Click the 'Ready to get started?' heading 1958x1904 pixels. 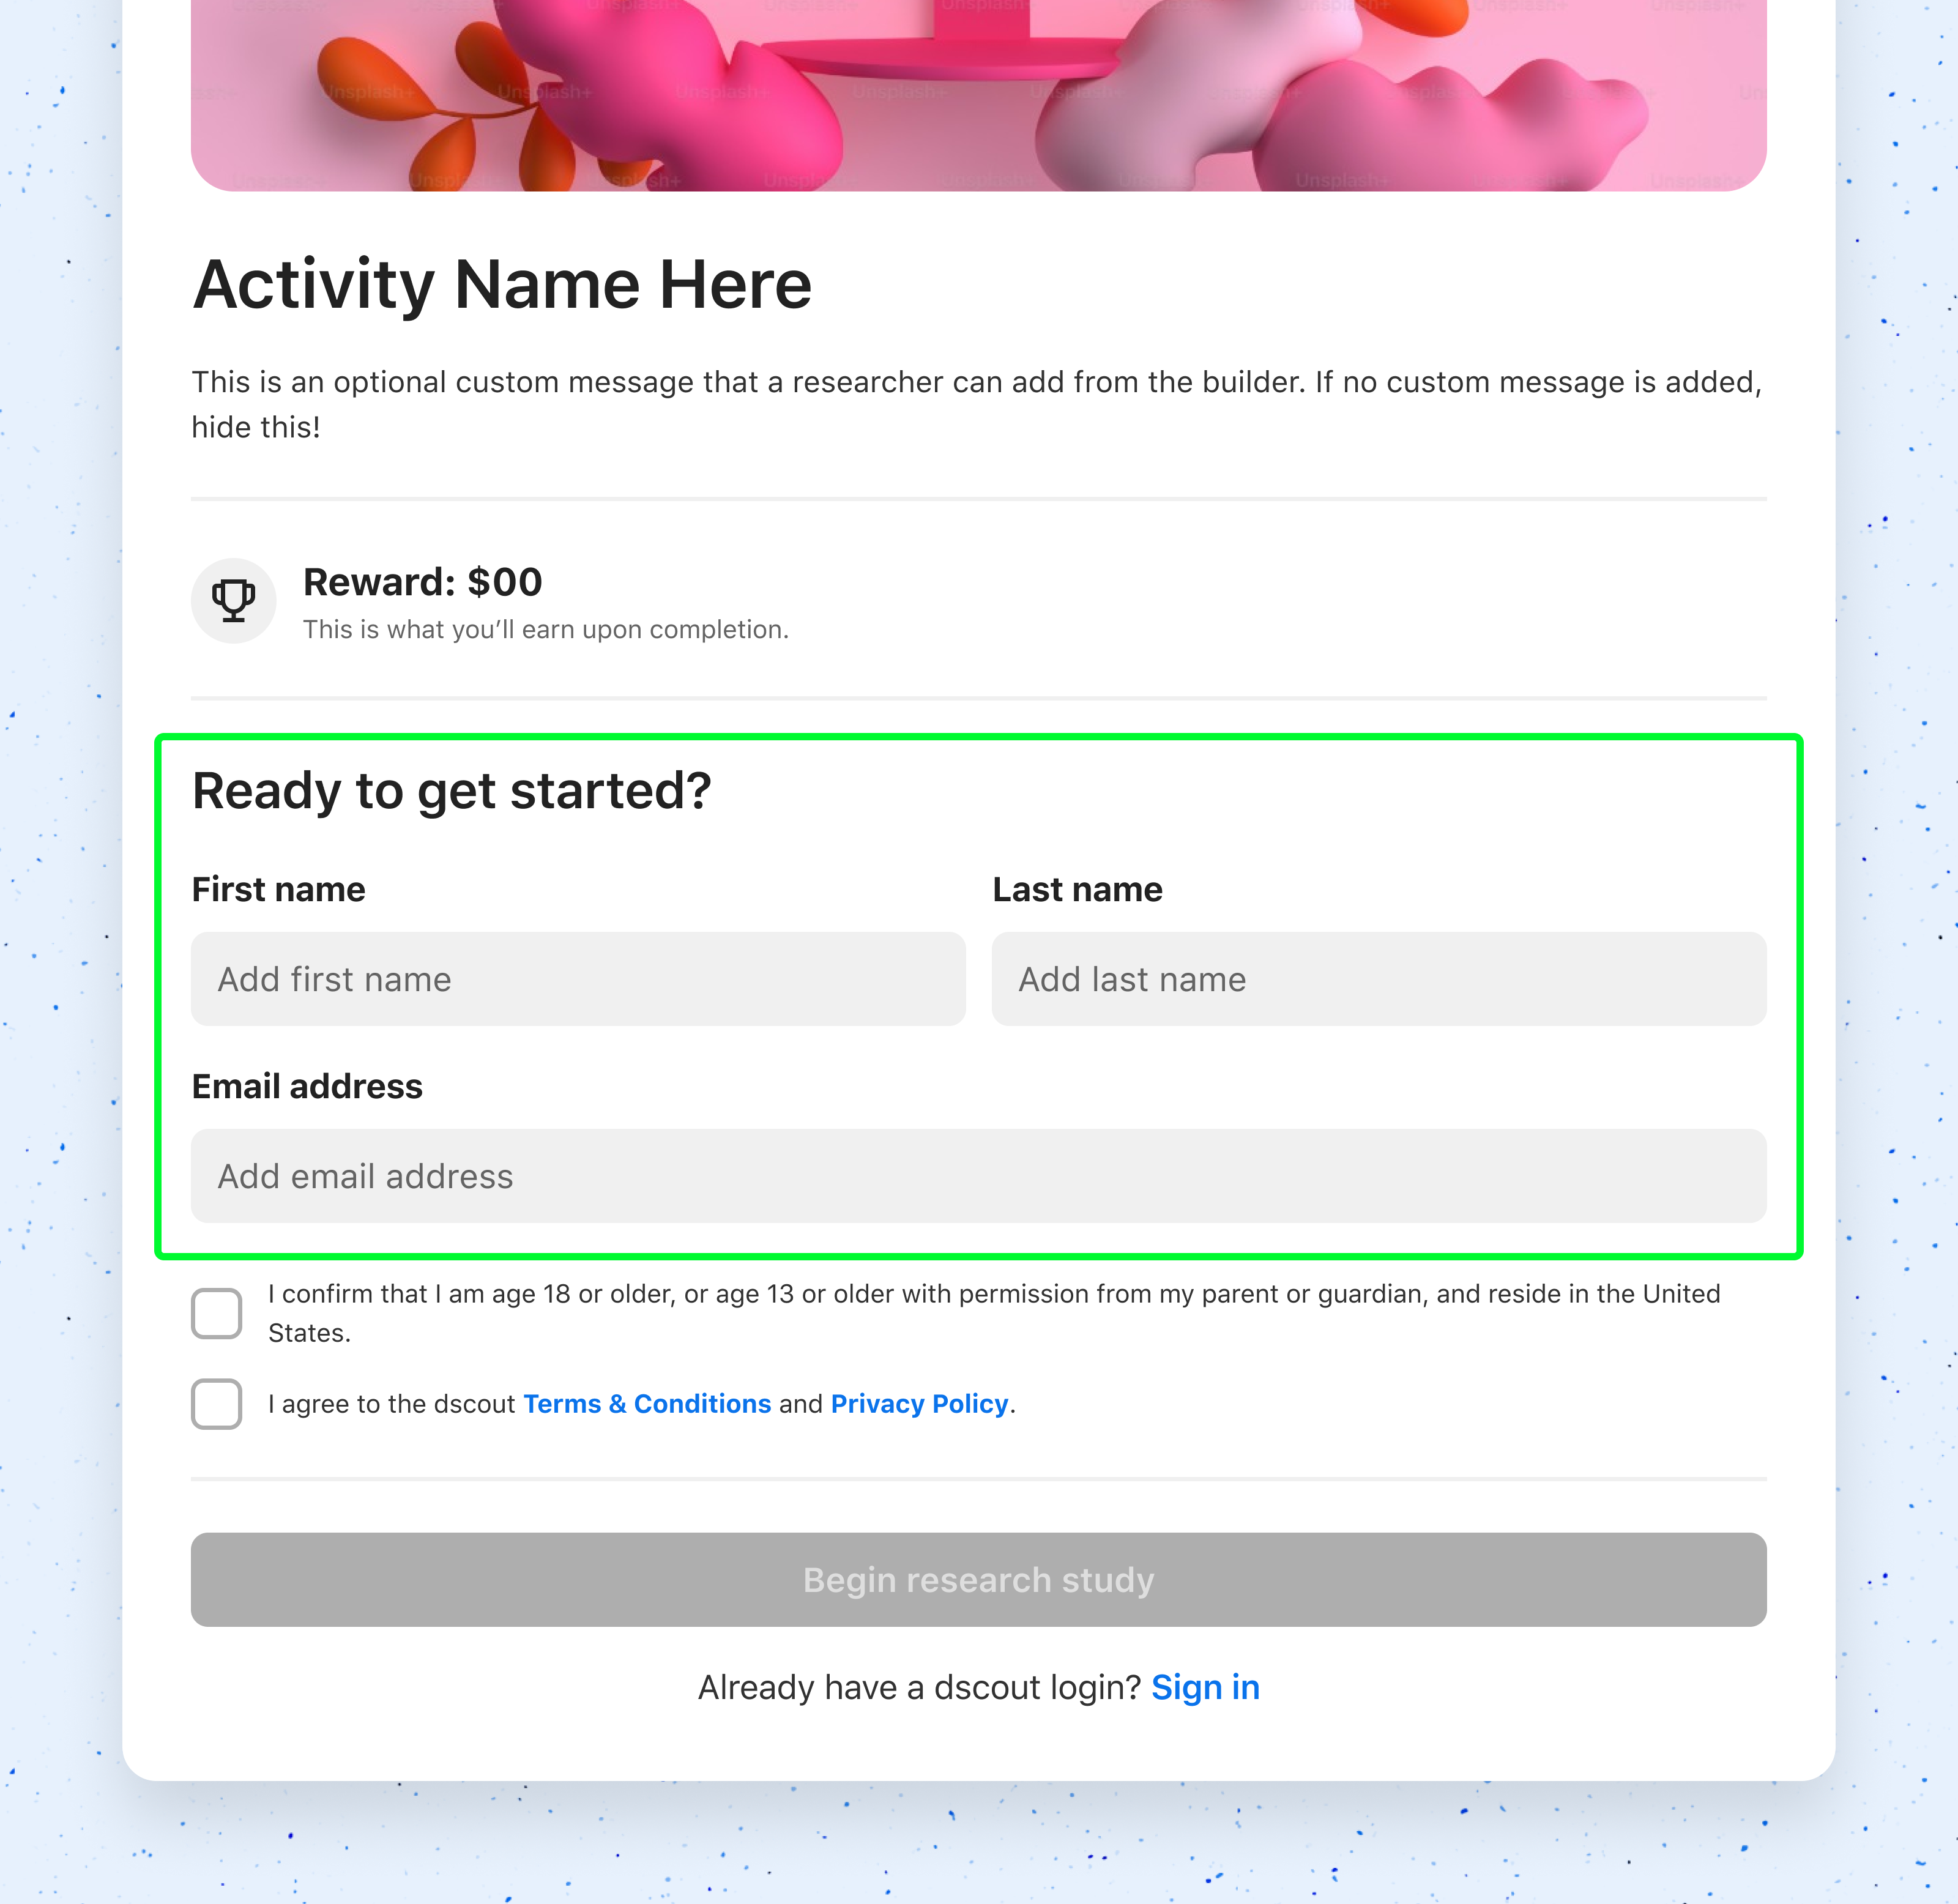(451, 791)
